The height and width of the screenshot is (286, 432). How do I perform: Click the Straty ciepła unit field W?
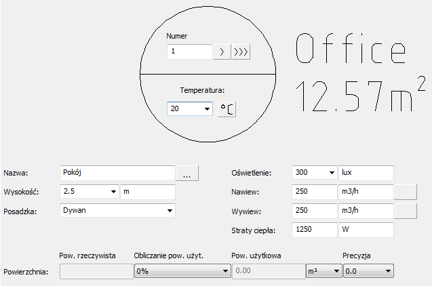coord(366,230)
